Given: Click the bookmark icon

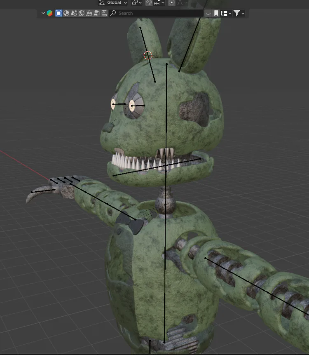Looking at the screenshot, I should point(216,13).
